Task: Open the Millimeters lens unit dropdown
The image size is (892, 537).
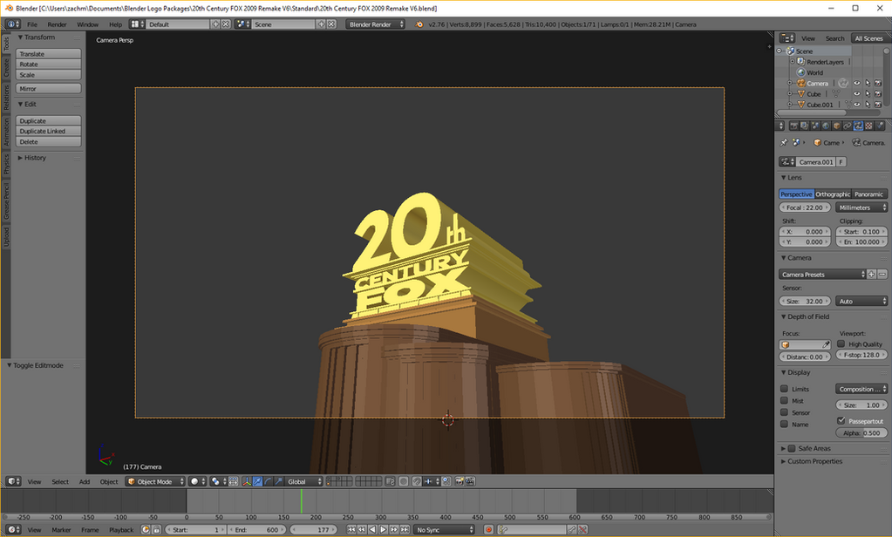Action: point(861,207)
